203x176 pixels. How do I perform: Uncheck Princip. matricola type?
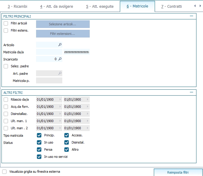(x=39, y=135)
